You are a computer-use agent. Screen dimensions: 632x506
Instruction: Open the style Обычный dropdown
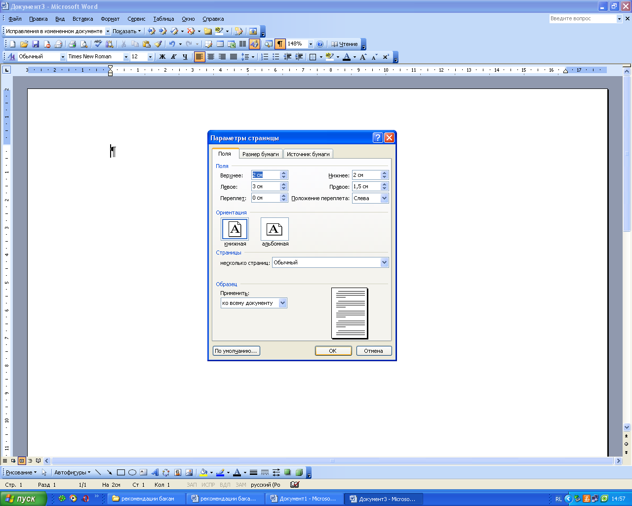(63, 57)
